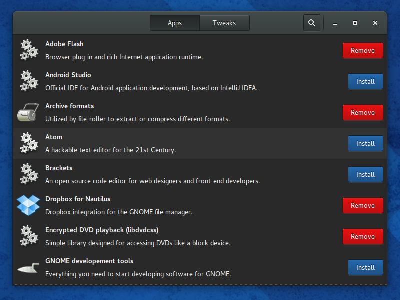Open the search magnifier button
The image size is (400, 300).
click(311, 23)
